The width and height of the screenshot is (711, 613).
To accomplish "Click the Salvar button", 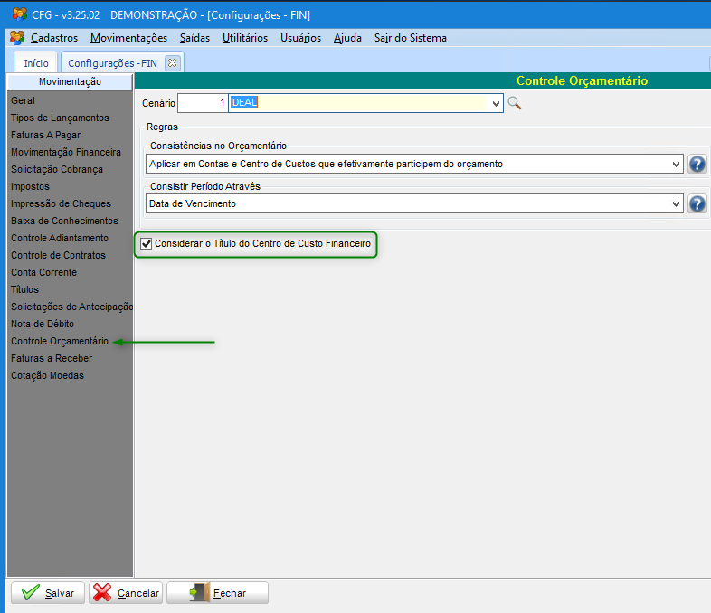I will (48, 593).
